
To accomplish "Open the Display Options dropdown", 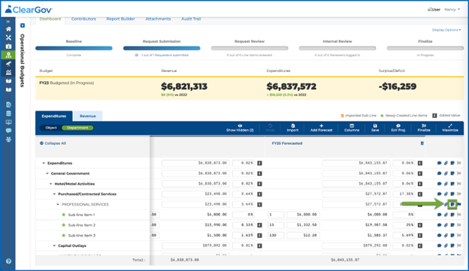I will 446,30.
